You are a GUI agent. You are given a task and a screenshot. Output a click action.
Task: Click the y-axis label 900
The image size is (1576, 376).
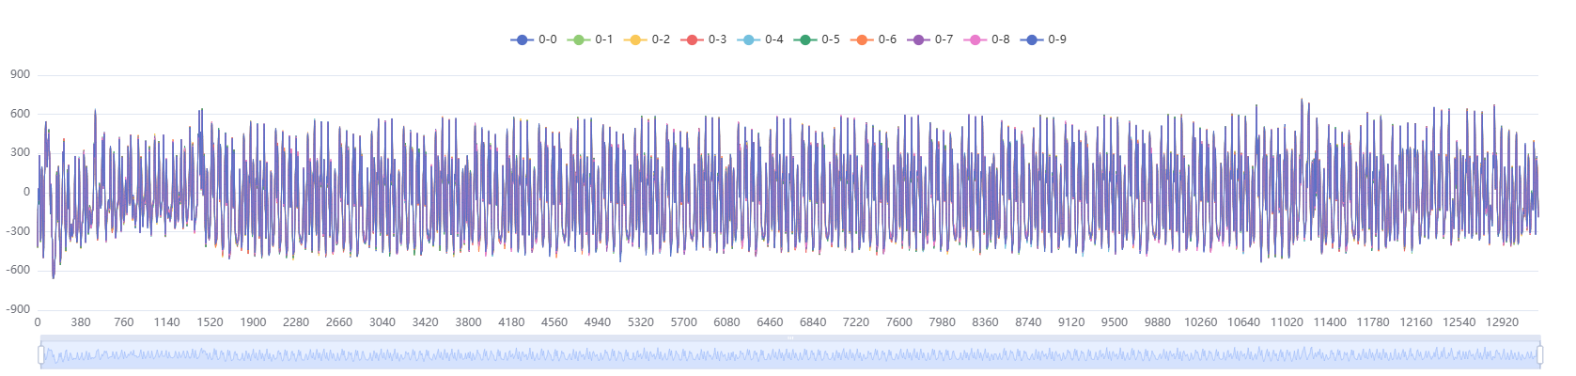pos(20,74)
